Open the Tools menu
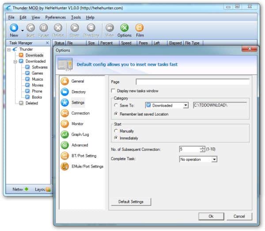The width and height of the screenshot is (265, 231). tap(76, 17)
